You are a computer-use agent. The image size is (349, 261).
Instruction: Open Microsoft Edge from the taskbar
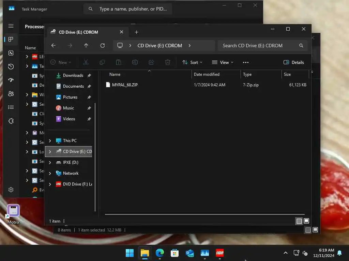click(x=160, y=253)
